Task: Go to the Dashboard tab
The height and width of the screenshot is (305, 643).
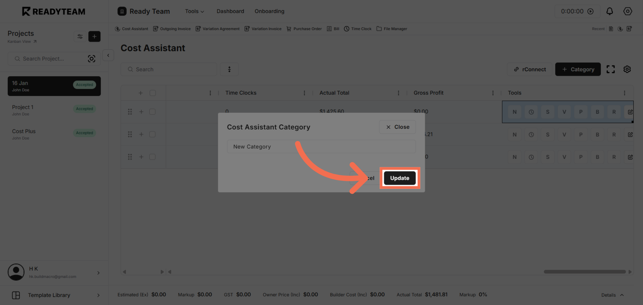Action: [x=230, y=11]
